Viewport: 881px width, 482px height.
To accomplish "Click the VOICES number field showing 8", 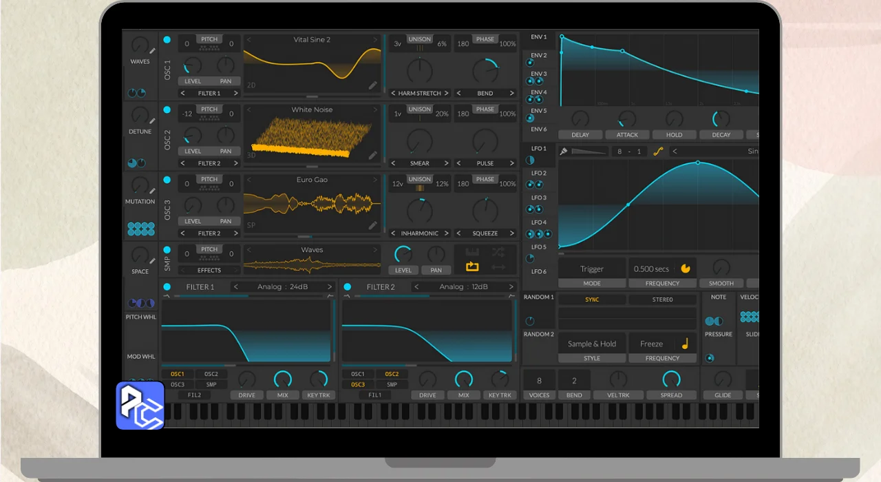I will [539, 380].
